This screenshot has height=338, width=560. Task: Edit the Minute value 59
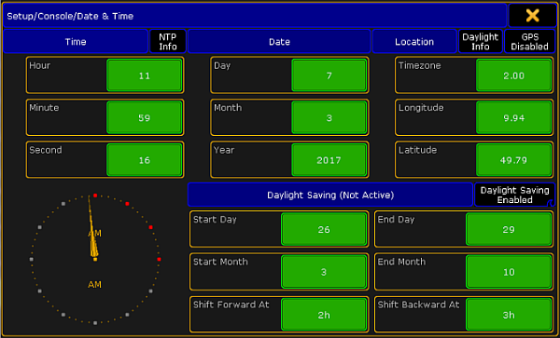(145, 117)
